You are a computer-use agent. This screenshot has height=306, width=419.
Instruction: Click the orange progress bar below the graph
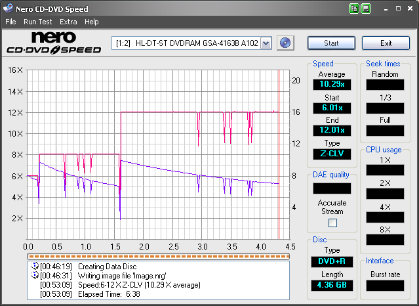coord(158,257)
